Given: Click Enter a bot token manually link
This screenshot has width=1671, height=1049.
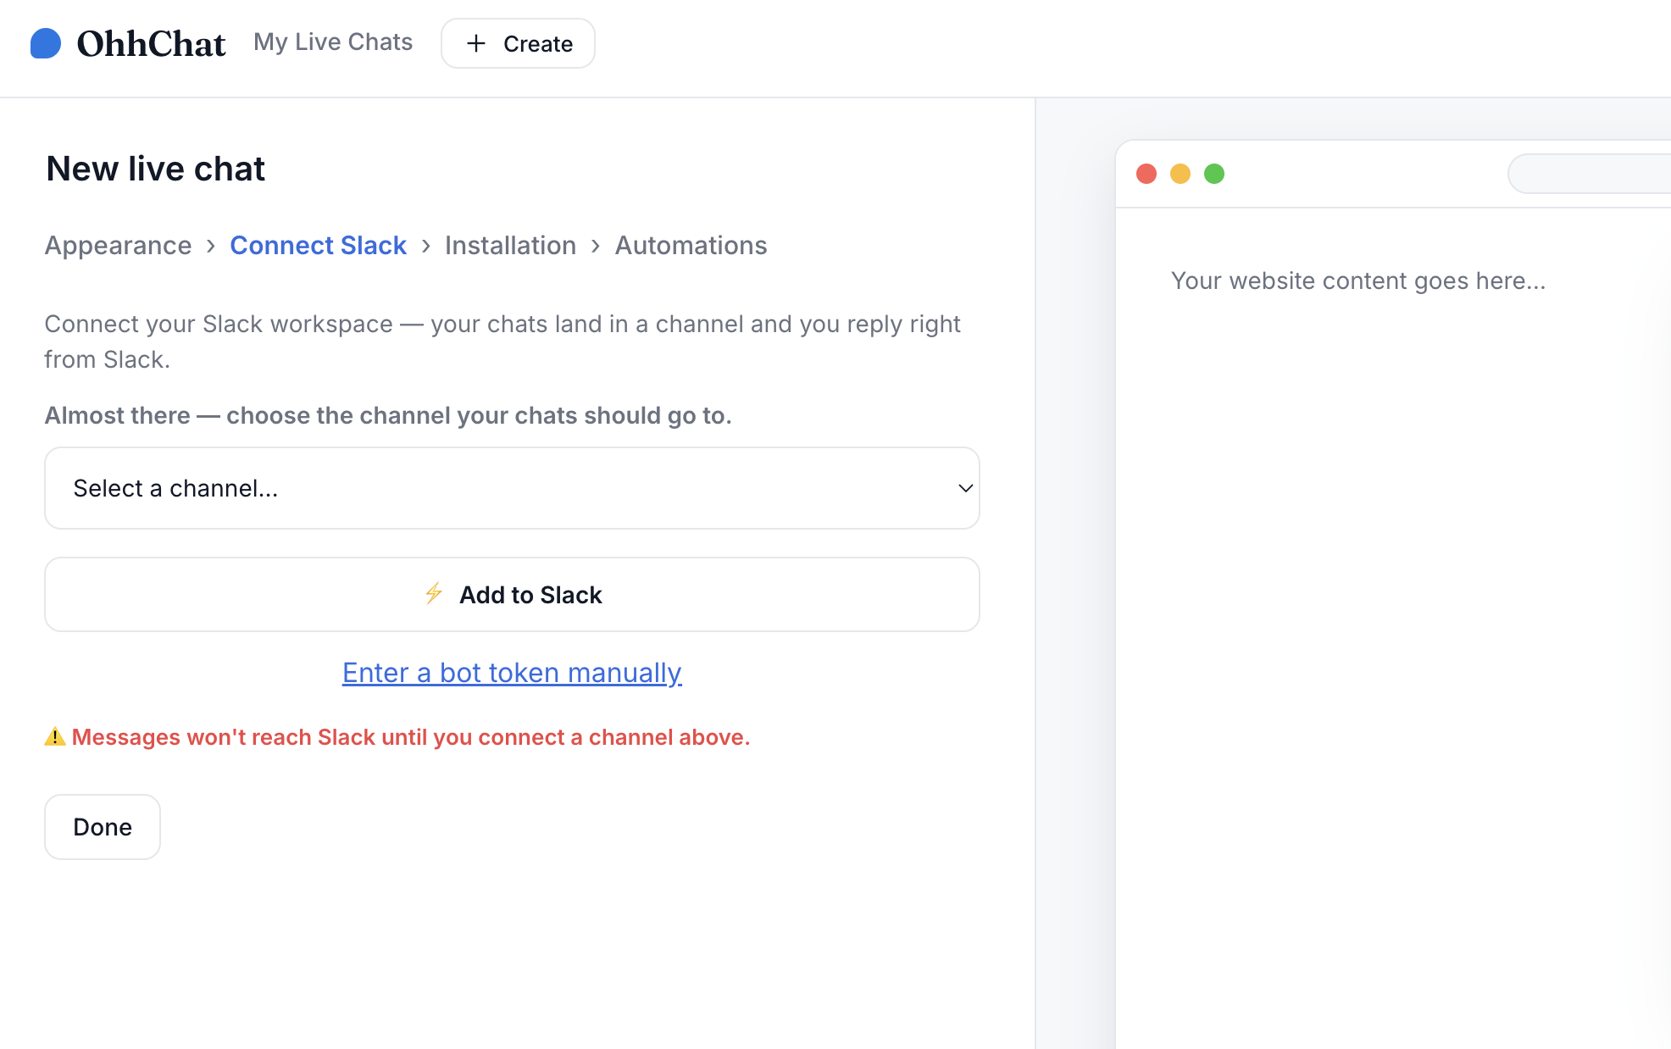Looking at the screenshot, I should coord(512,673).
